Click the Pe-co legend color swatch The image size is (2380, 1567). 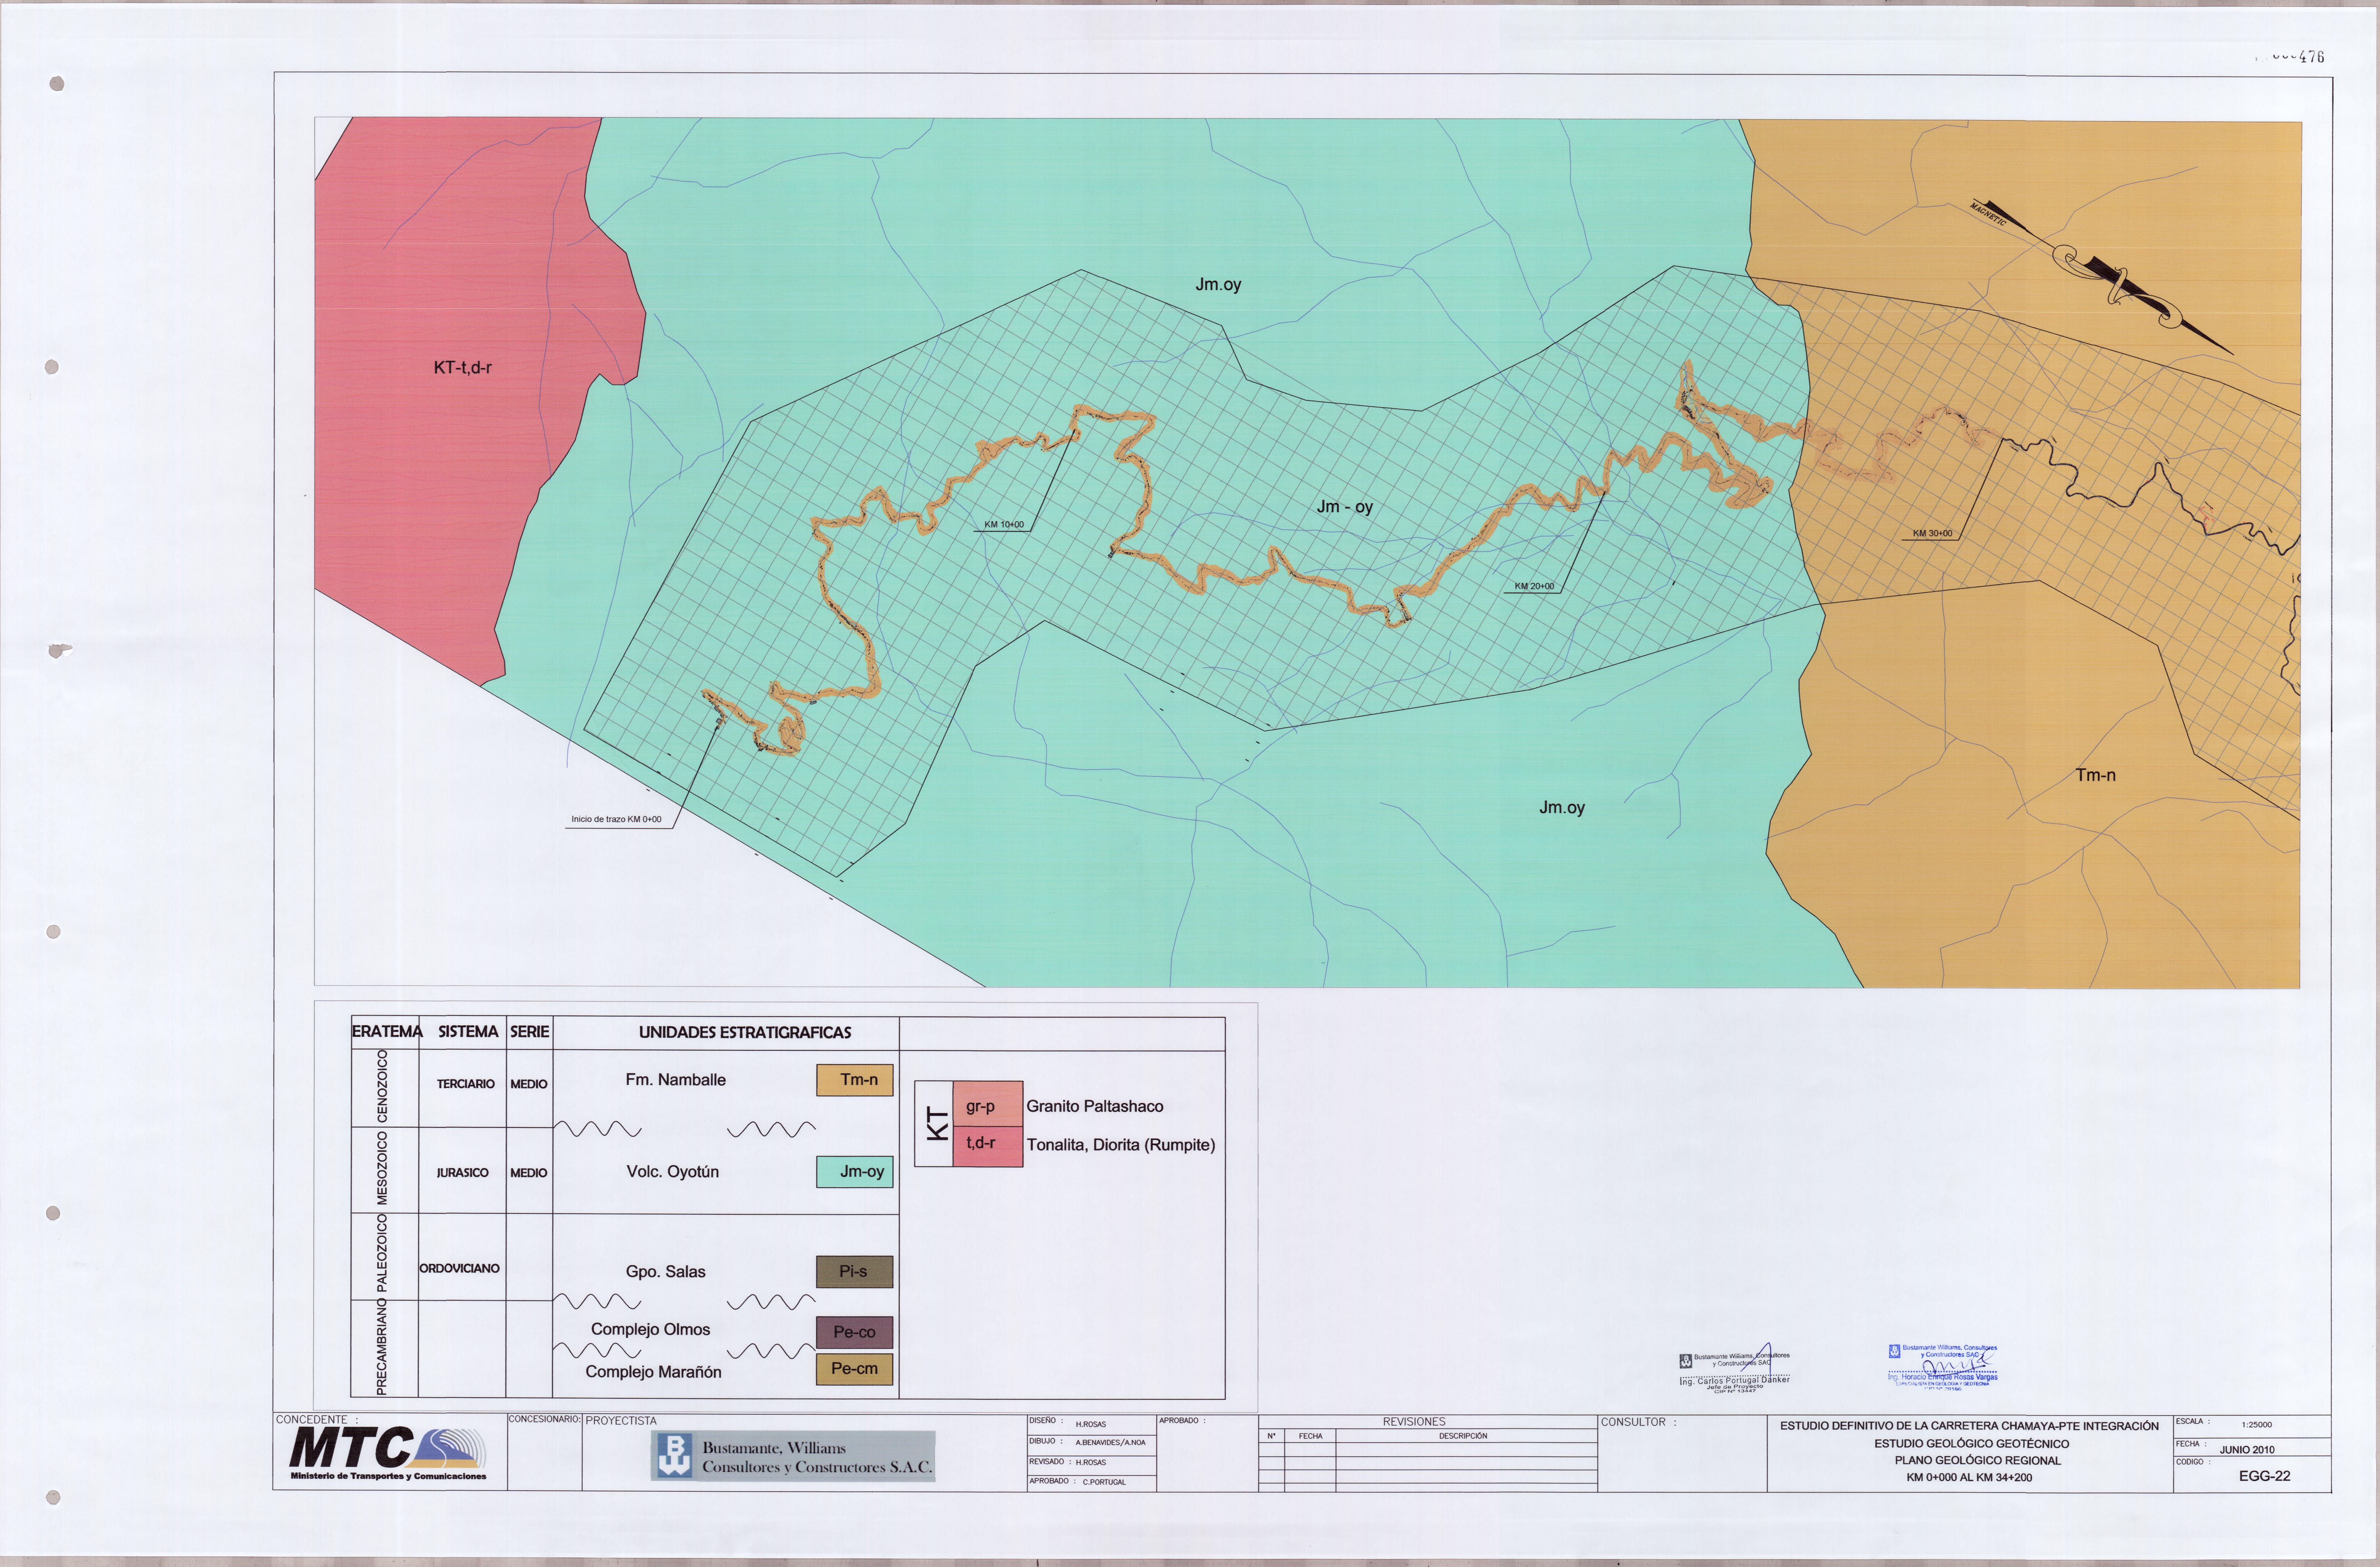pos(855,1332)
